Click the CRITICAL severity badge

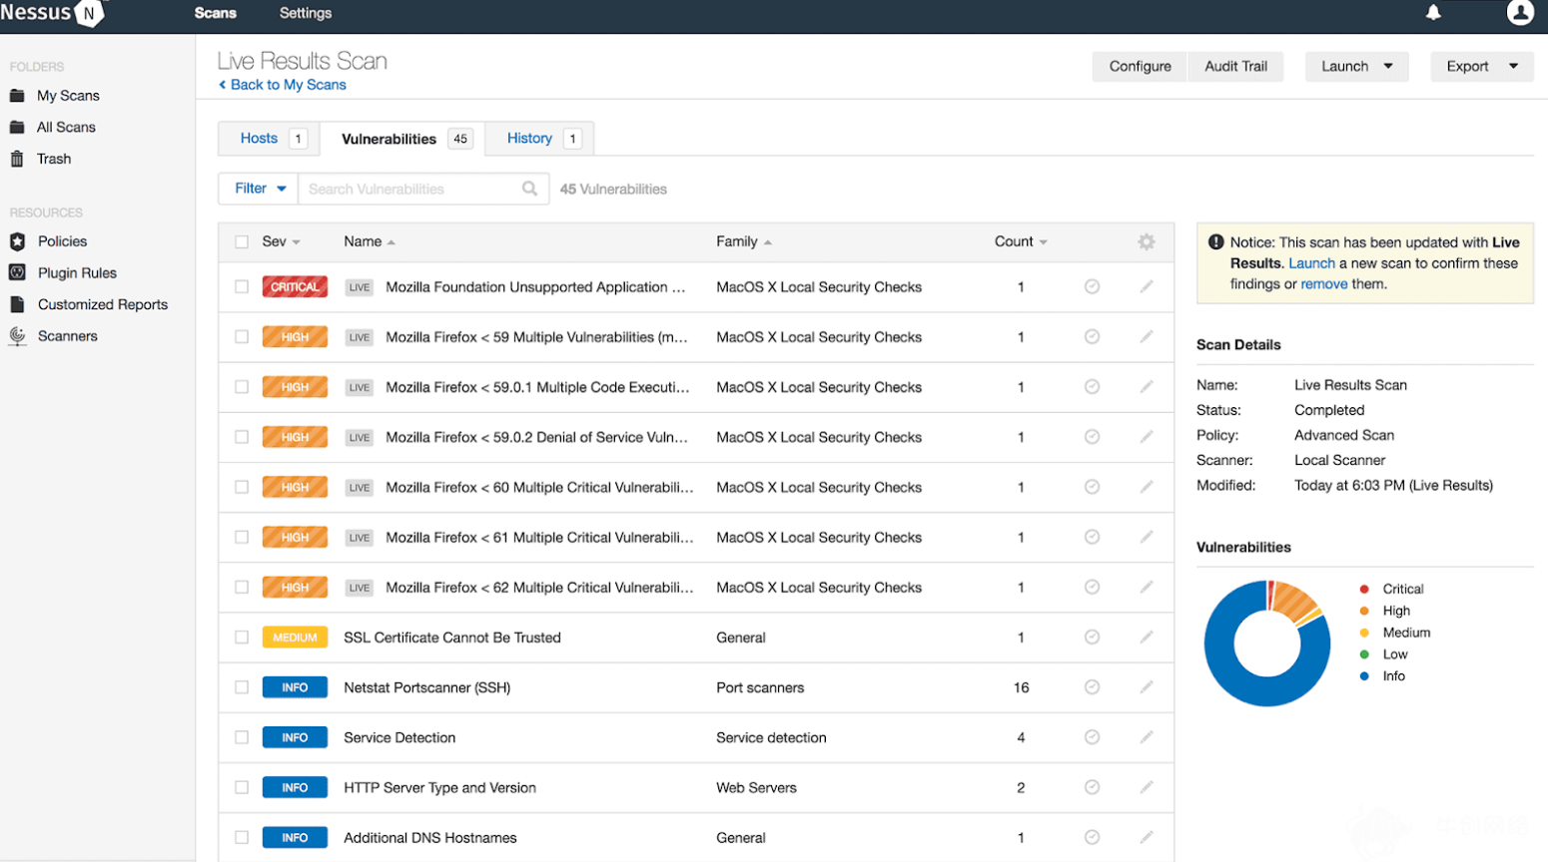tap(295, 286)
